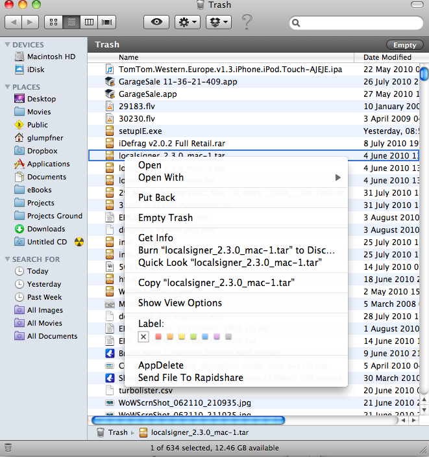Open eBooks folder in sidebar
This screenshot has height=457, width=429.
tap(33, 190)
